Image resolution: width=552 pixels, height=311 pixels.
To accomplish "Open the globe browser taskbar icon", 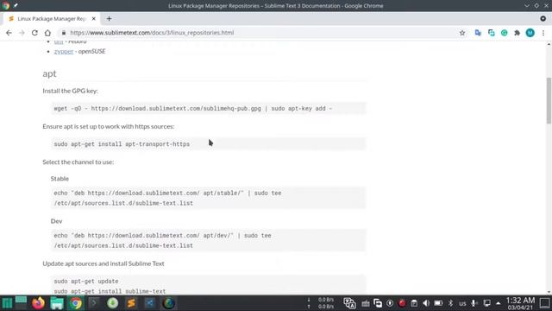I will coord(169,303).
